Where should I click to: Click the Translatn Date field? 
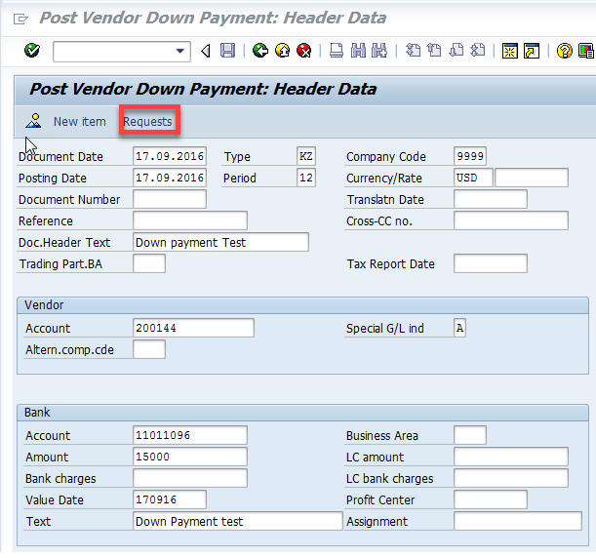pyautogui.click(x=491, y=199)
